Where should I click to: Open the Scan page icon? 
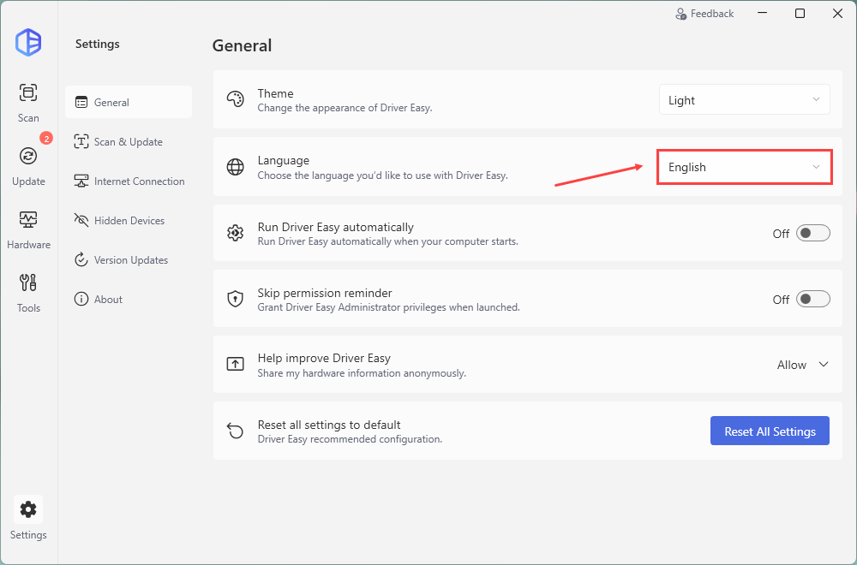[x=28, y=92]
